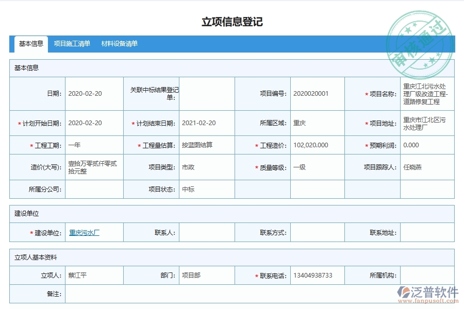The width and height of the screenshot is (464, 309).
Task: Click the 项目名称 field
Action: 426,93
